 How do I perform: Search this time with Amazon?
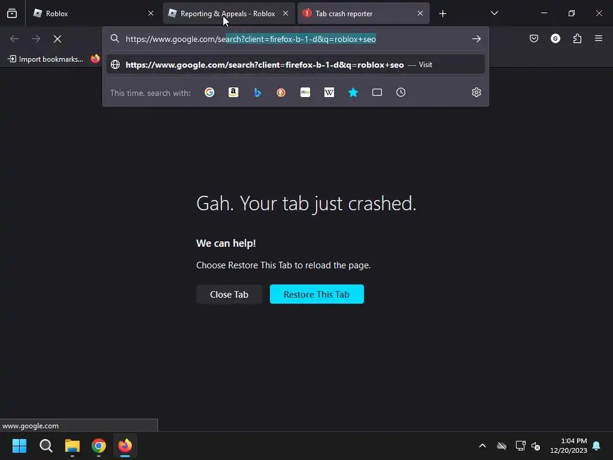(x=233, y=92)
